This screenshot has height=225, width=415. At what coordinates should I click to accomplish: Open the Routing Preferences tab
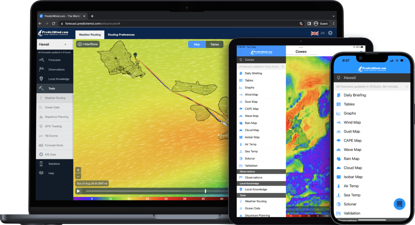coord(121,35)
